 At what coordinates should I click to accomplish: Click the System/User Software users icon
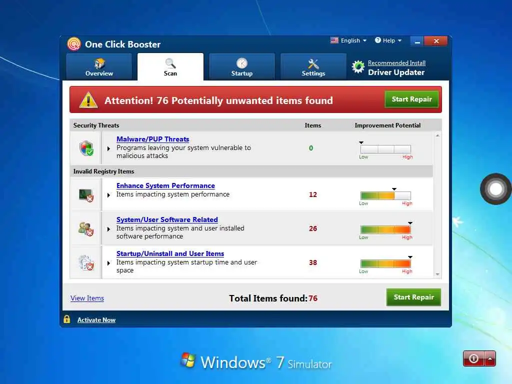[86, 229]
